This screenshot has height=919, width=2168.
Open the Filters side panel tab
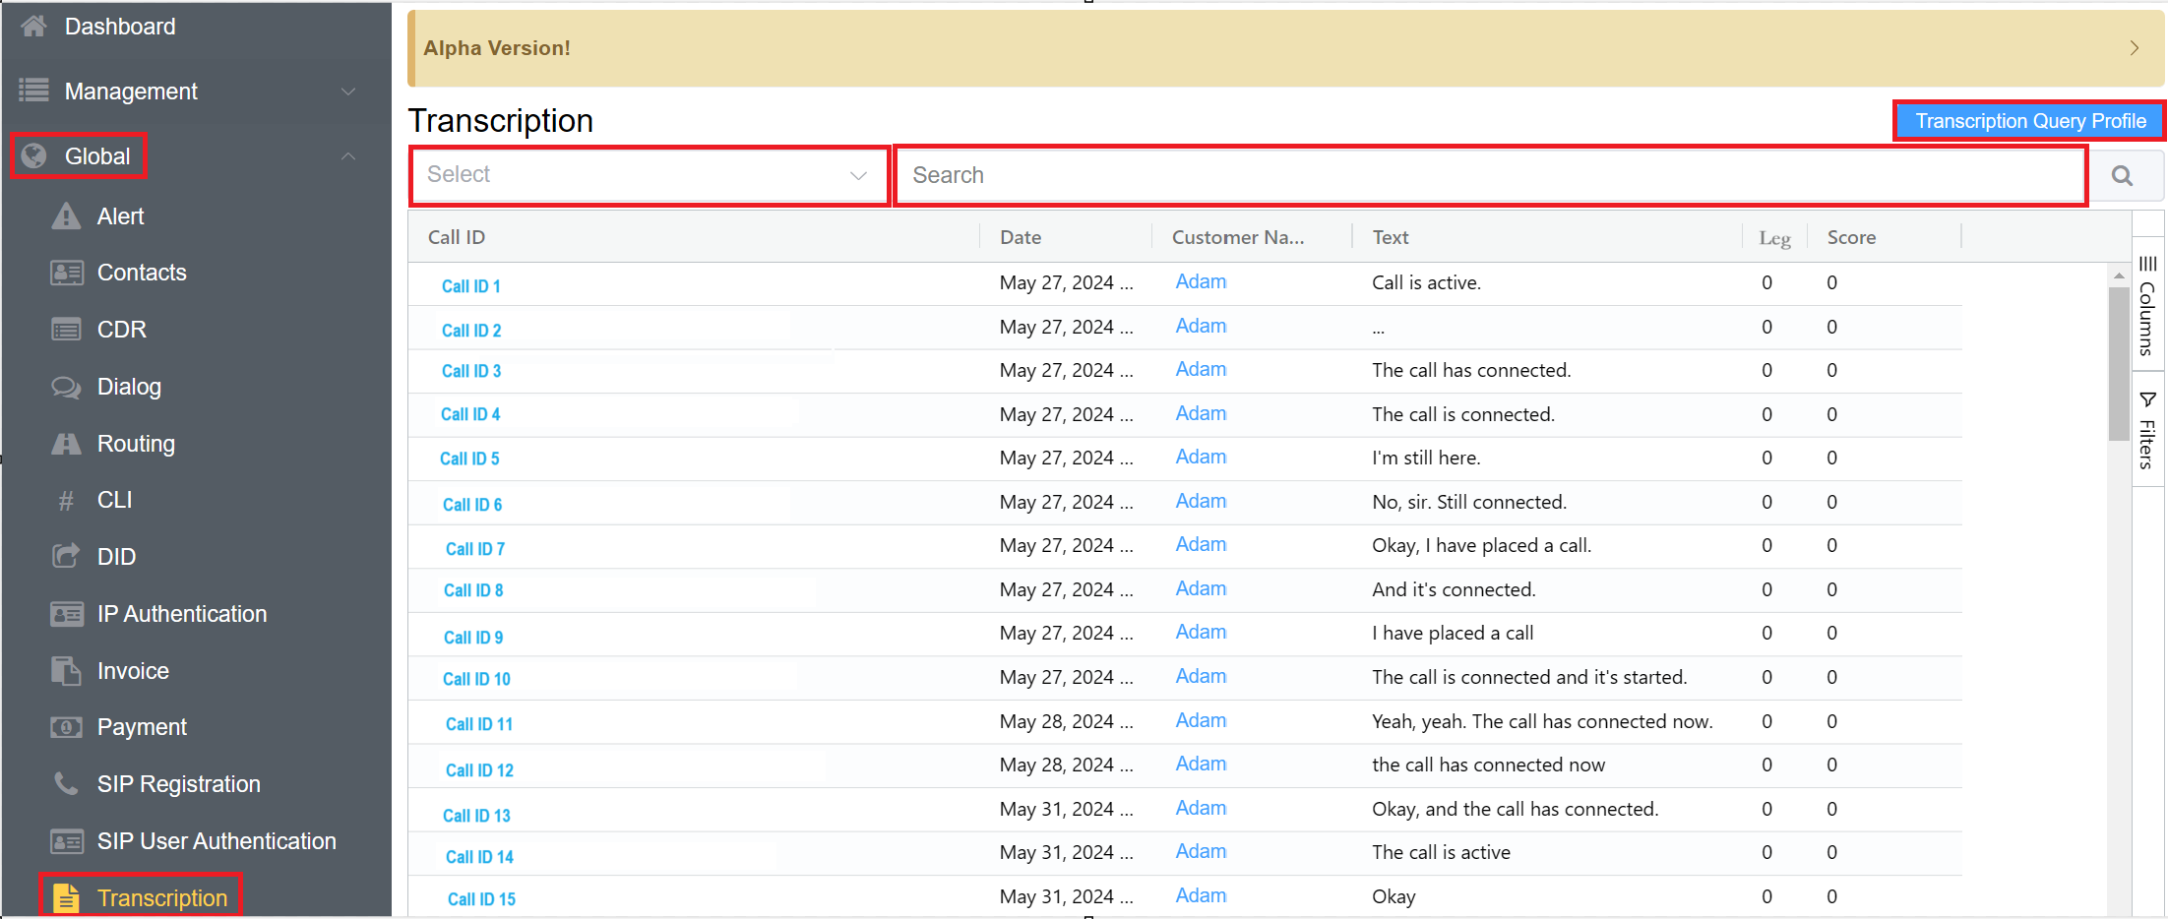point(2147,430)
